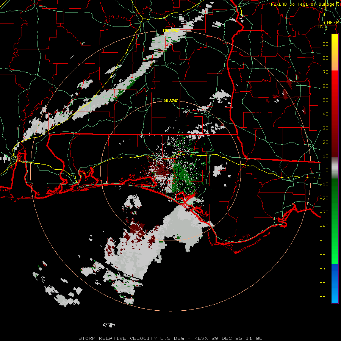Click the NEXR label near top right
Viewport: 341px width, 341px height.
coord(333,23)
